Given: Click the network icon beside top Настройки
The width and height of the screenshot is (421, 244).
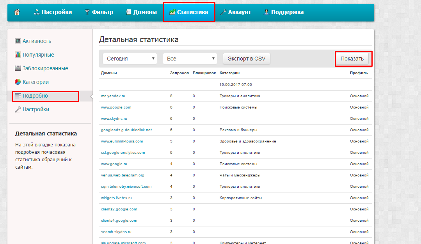Looking at the screenshot, I should click(37, 12).
